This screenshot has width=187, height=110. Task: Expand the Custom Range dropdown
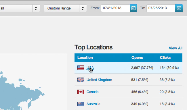tap(65, 8)
